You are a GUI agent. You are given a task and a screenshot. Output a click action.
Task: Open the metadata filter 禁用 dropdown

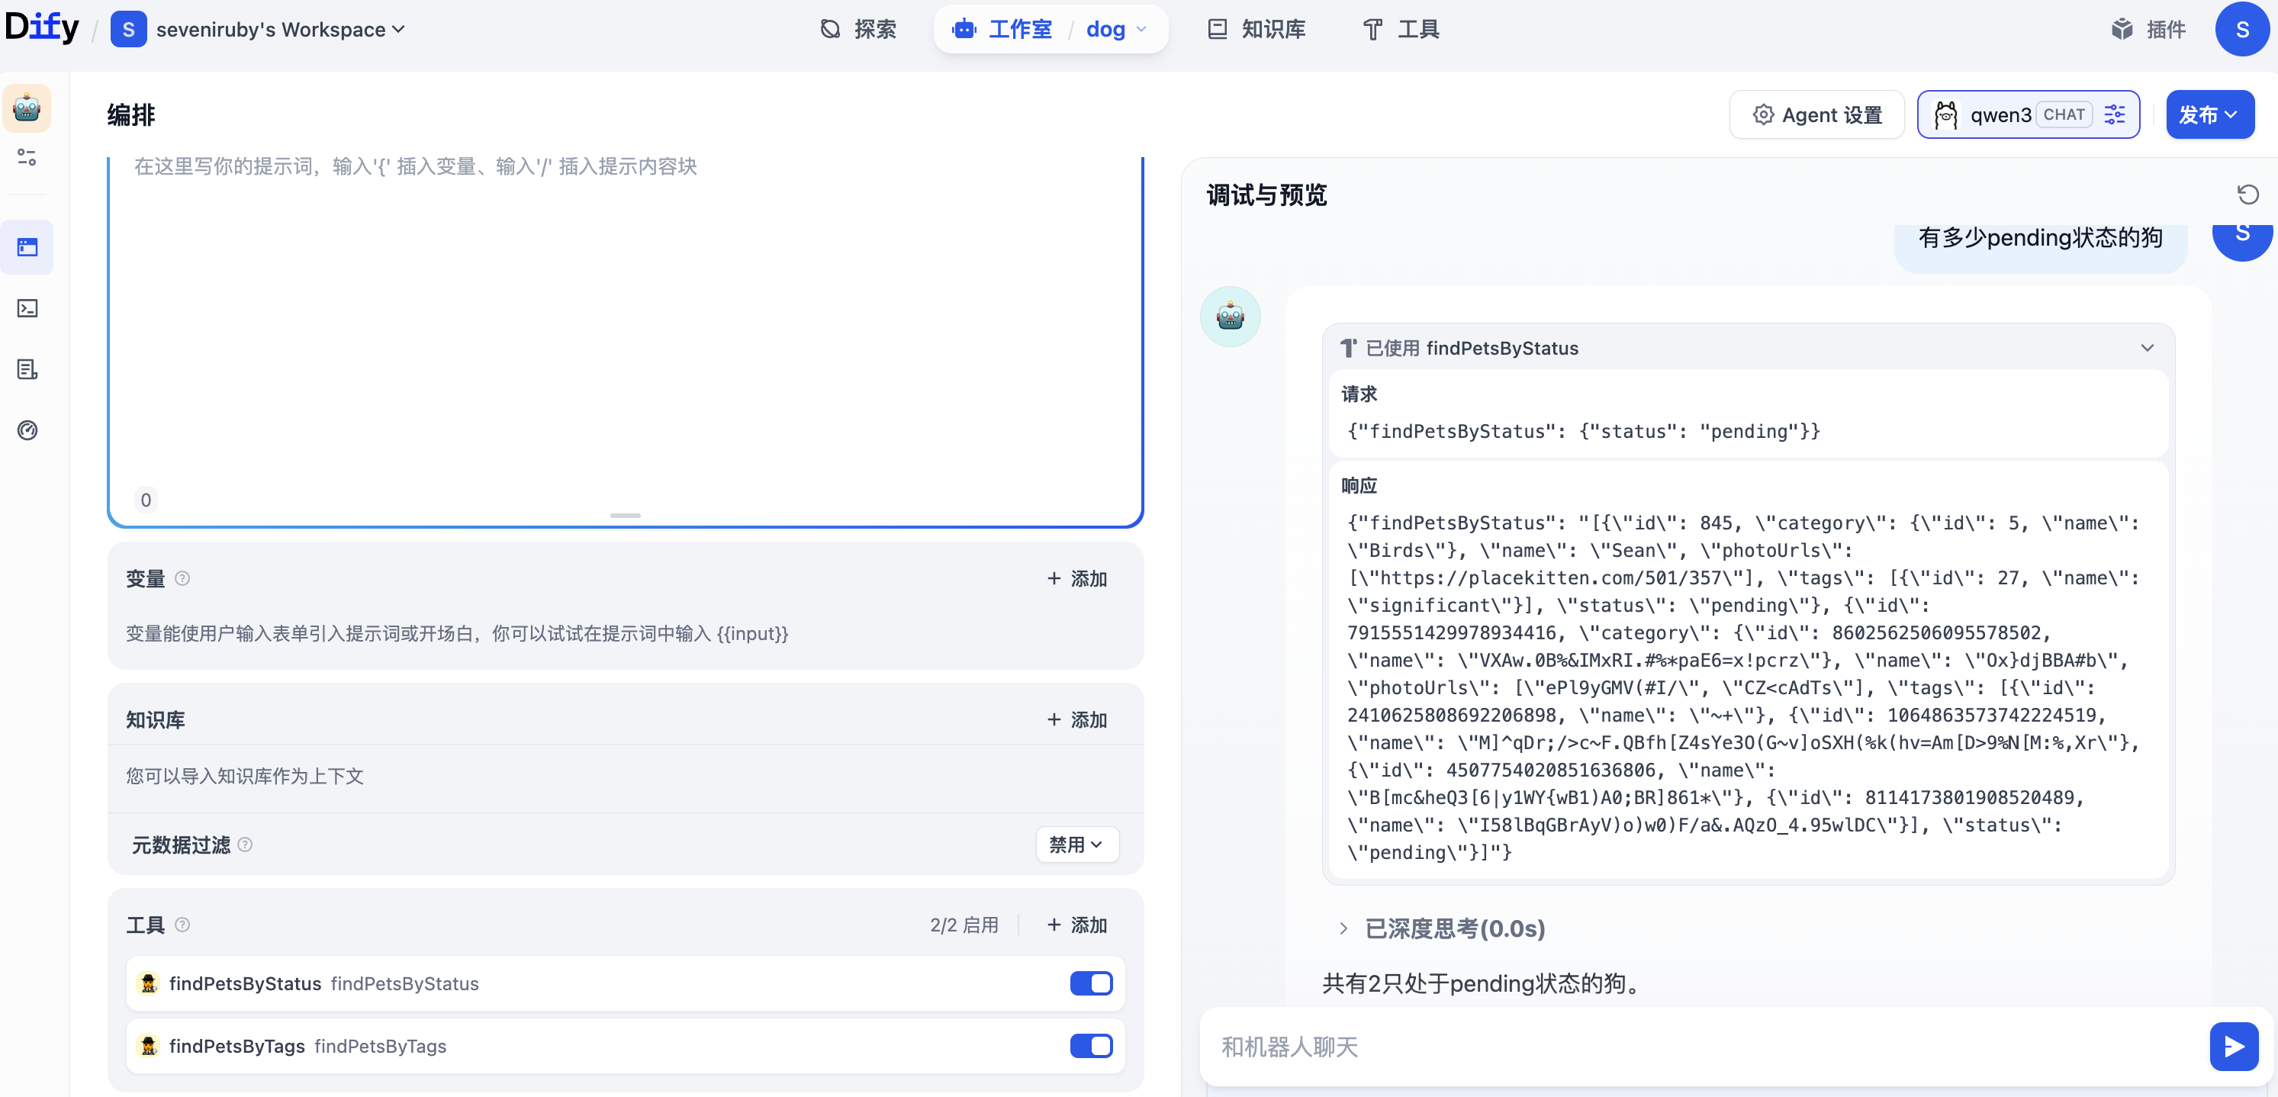[x=1076, y=844]
